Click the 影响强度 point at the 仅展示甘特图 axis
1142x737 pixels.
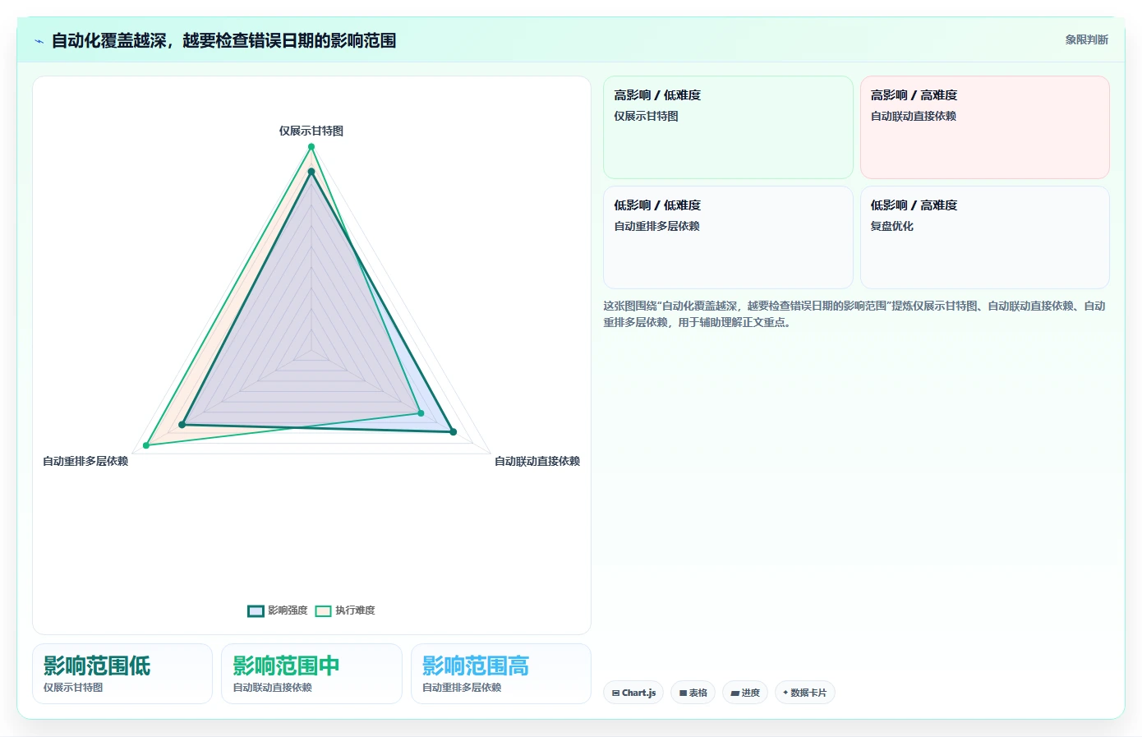311,172
